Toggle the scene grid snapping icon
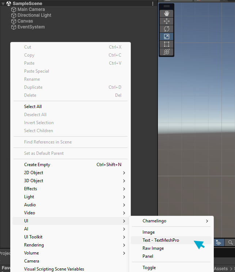 tap(219, 242)
